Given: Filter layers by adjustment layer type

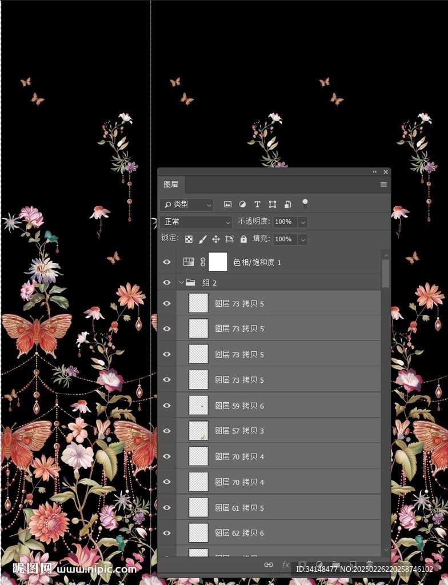Looking at the screenshot, I should pyautogui.click(x=242, y=205).
